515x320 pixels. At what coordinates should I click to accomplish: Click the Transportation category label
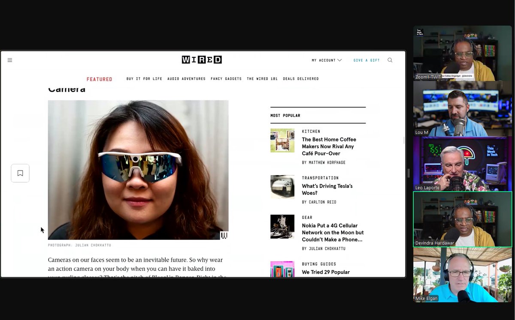tap(320, 178)
